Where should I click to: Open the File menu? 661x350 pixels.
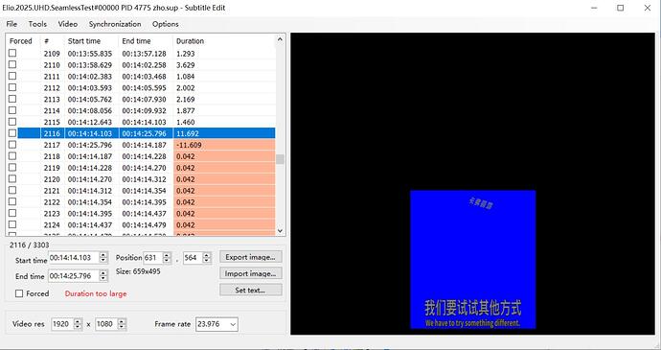point(11,24)
